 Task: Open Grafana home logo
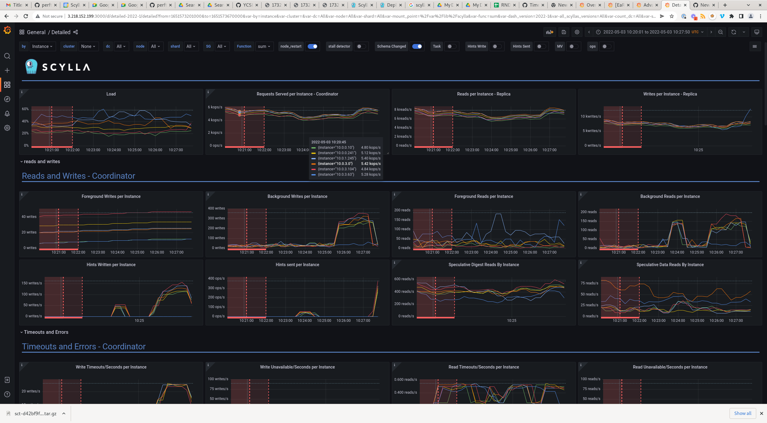coord(7,31)
